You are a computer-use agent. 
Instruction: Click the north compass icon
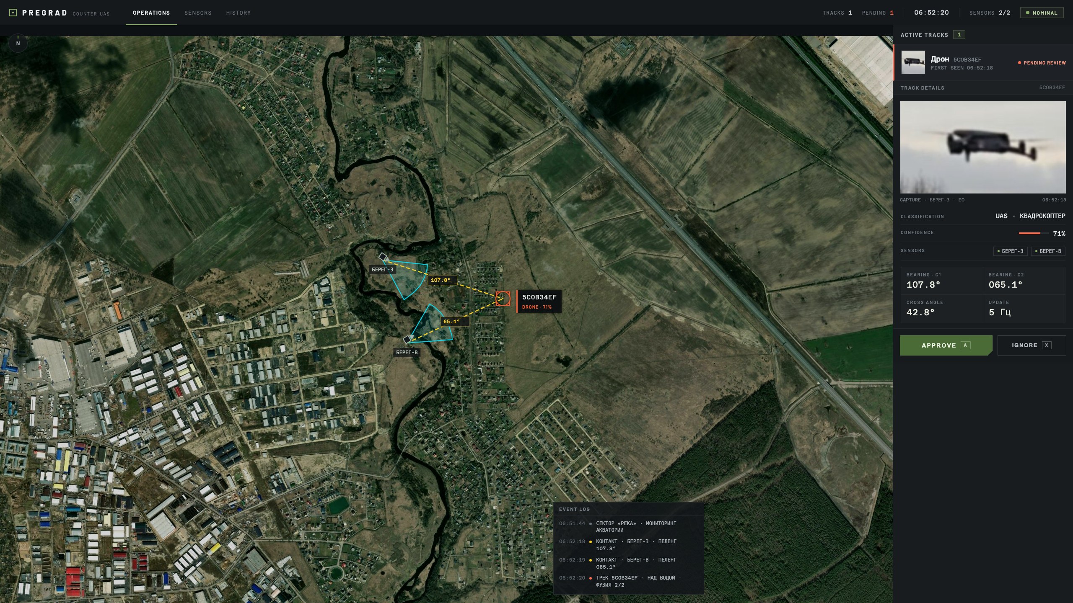(18, 42)
